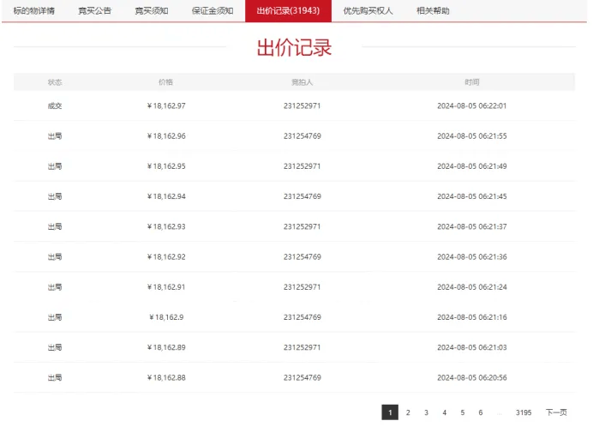Image resolution: width=593 pixels, height=427 pixels.
Task: Go to page 2 of bid records
Action: coord(408,412)
